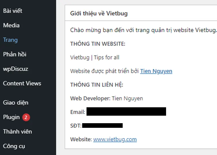Click the Web Developer: Tien Nguyen line

tap(106, 98)
